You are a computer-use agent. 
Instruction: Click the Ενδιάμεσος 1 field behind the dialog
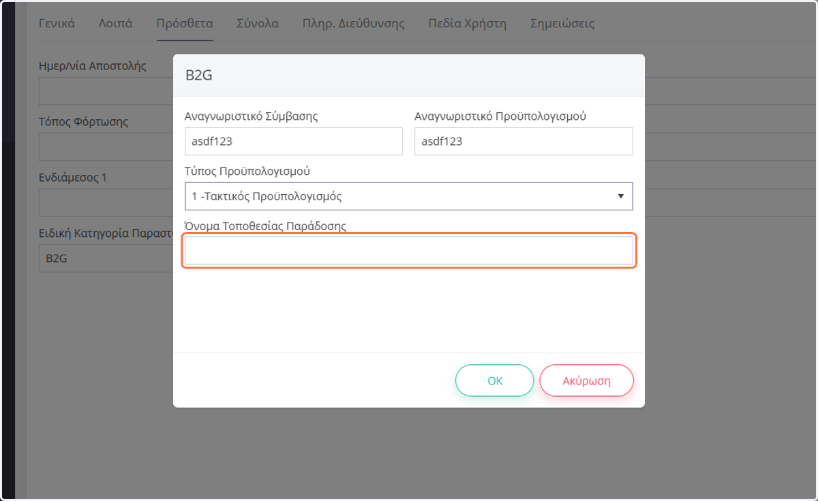[x=106, y=203]
